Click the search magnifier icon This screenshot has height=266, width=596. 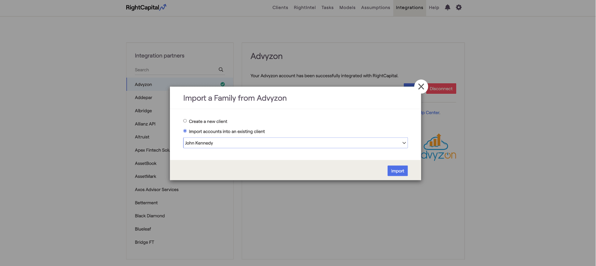221,70
